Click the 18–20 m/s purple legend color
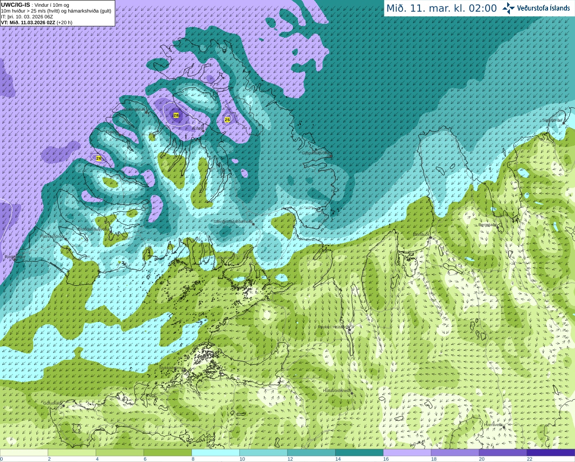This screenshot has height=462, width=575. pyautogui.click(x=455, y=453)
